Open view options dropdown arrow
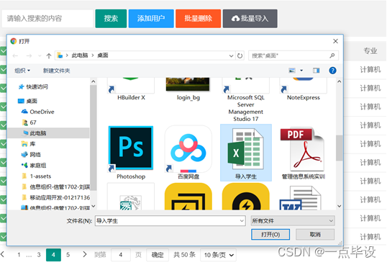Viewport: 387px width, 265px height. [x=301, y=71]
